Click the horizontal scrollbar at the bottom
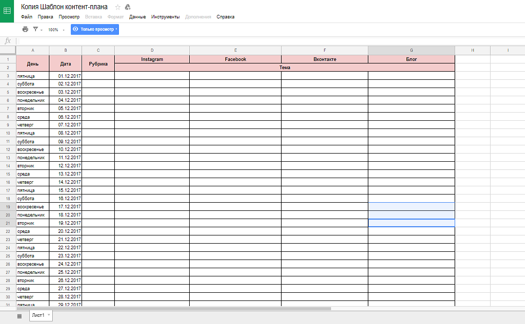This screenshot has width=525, height=324. (x=174, y=309)
